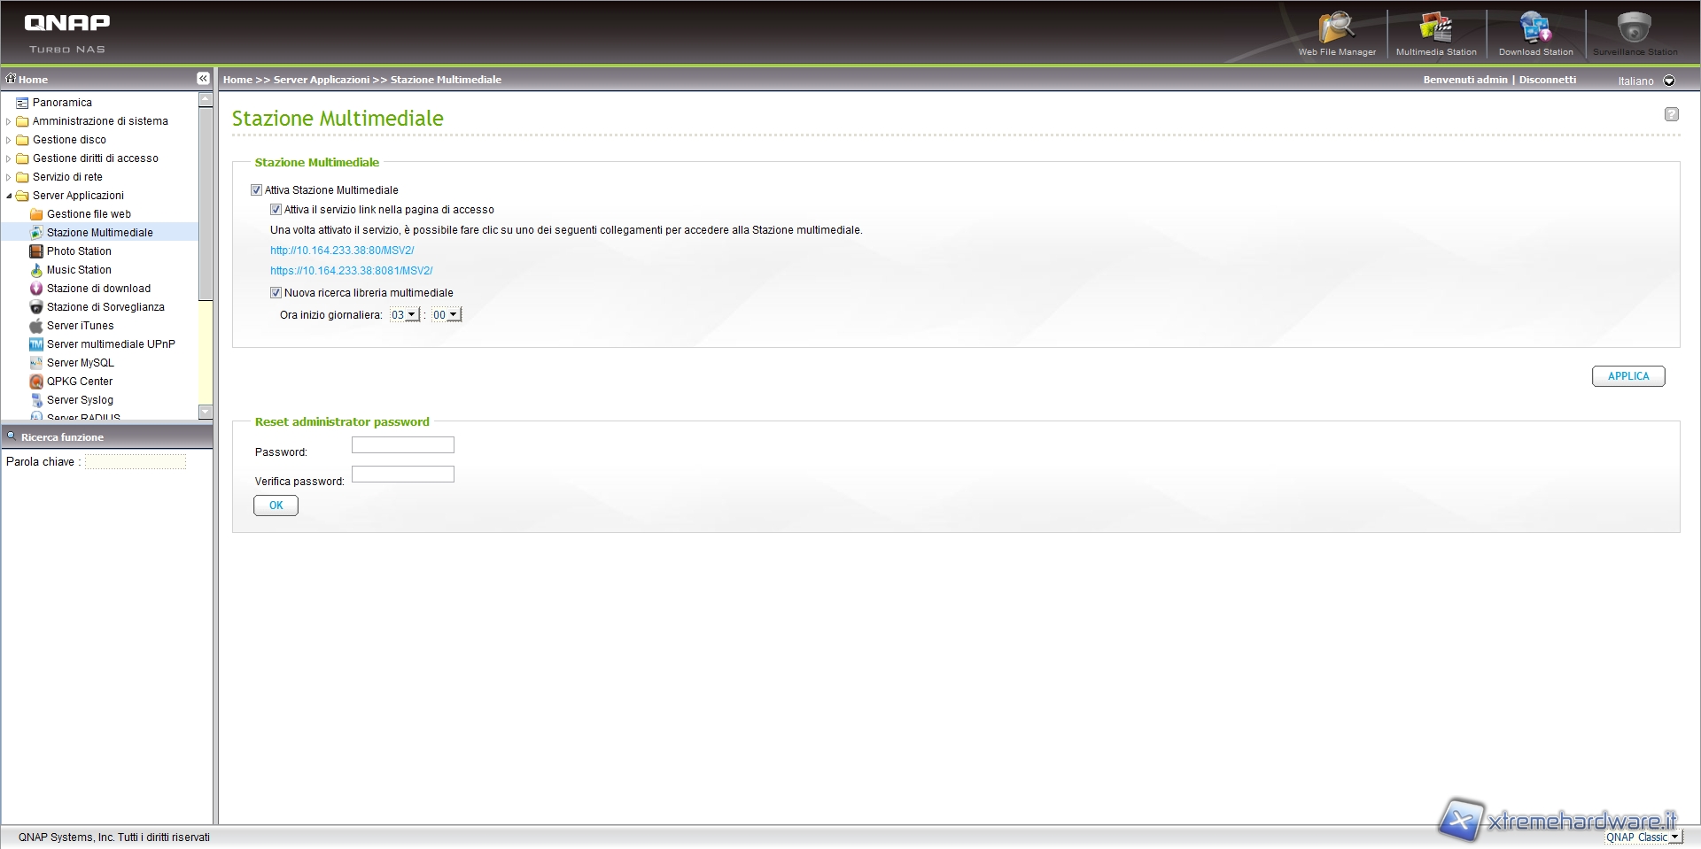Select Server iTunes in sidebar
The image size is (1701, 849).
pyautogui.click(x=80, y=326)
